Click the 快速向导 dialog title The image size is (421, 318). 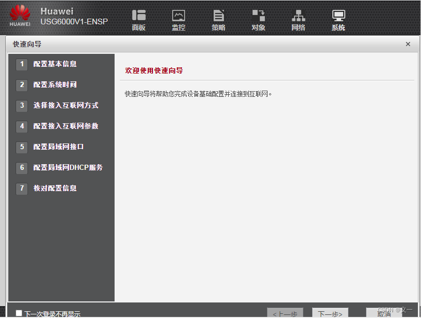[x=27, y=44]
